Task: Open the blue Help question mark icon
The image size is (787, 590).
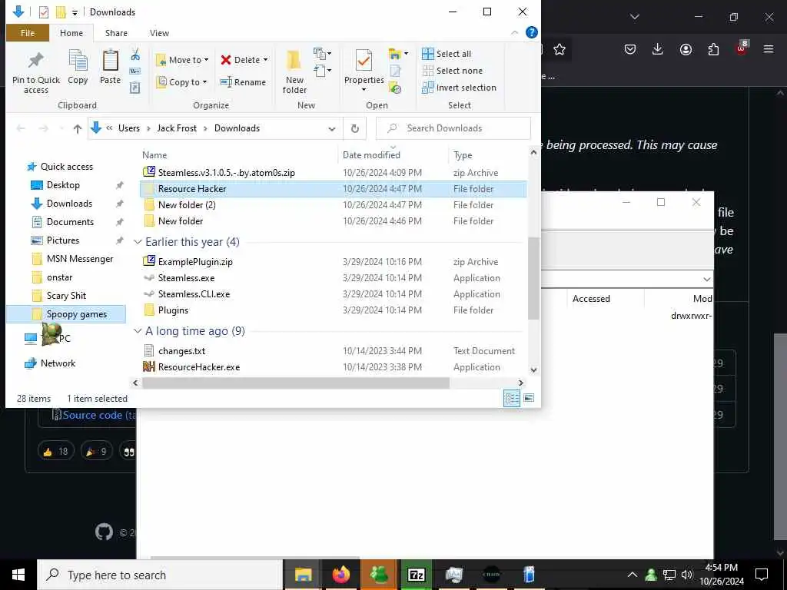Action: 532,32
